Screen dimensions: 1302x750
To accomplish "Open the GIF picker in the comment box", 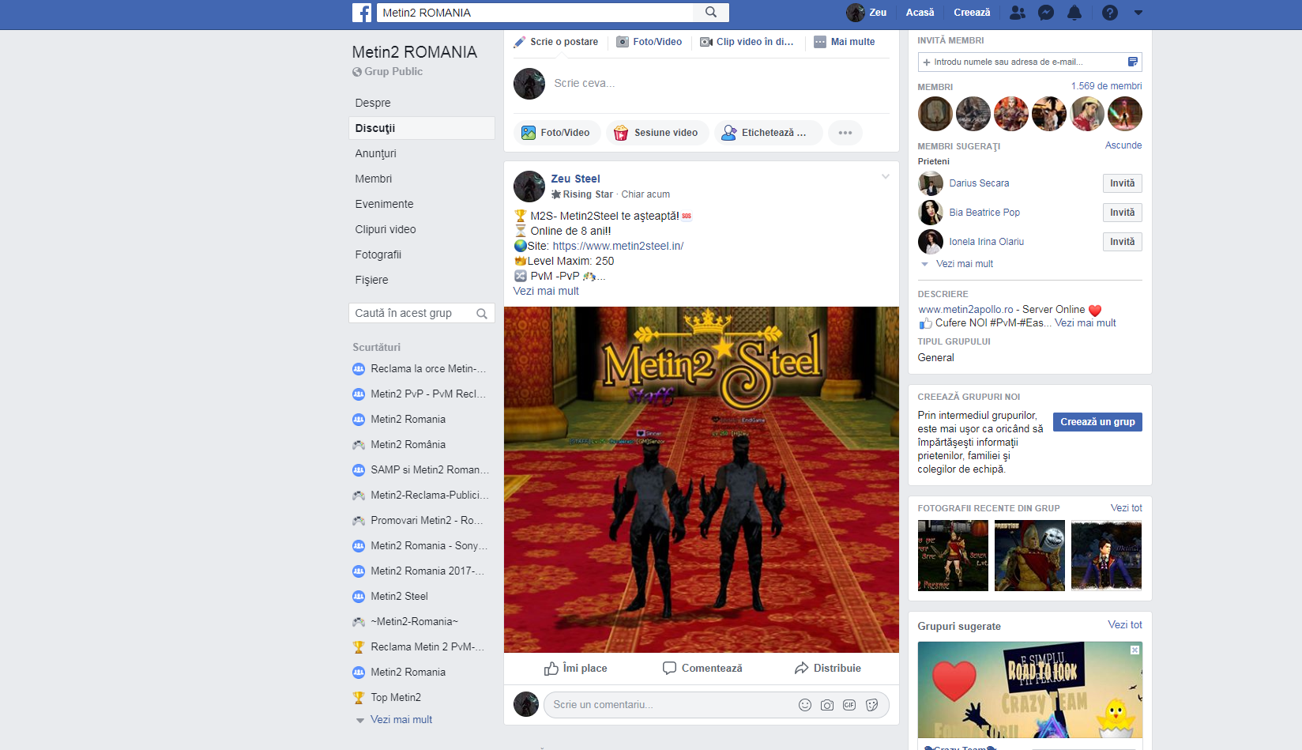I will point(849,705).
